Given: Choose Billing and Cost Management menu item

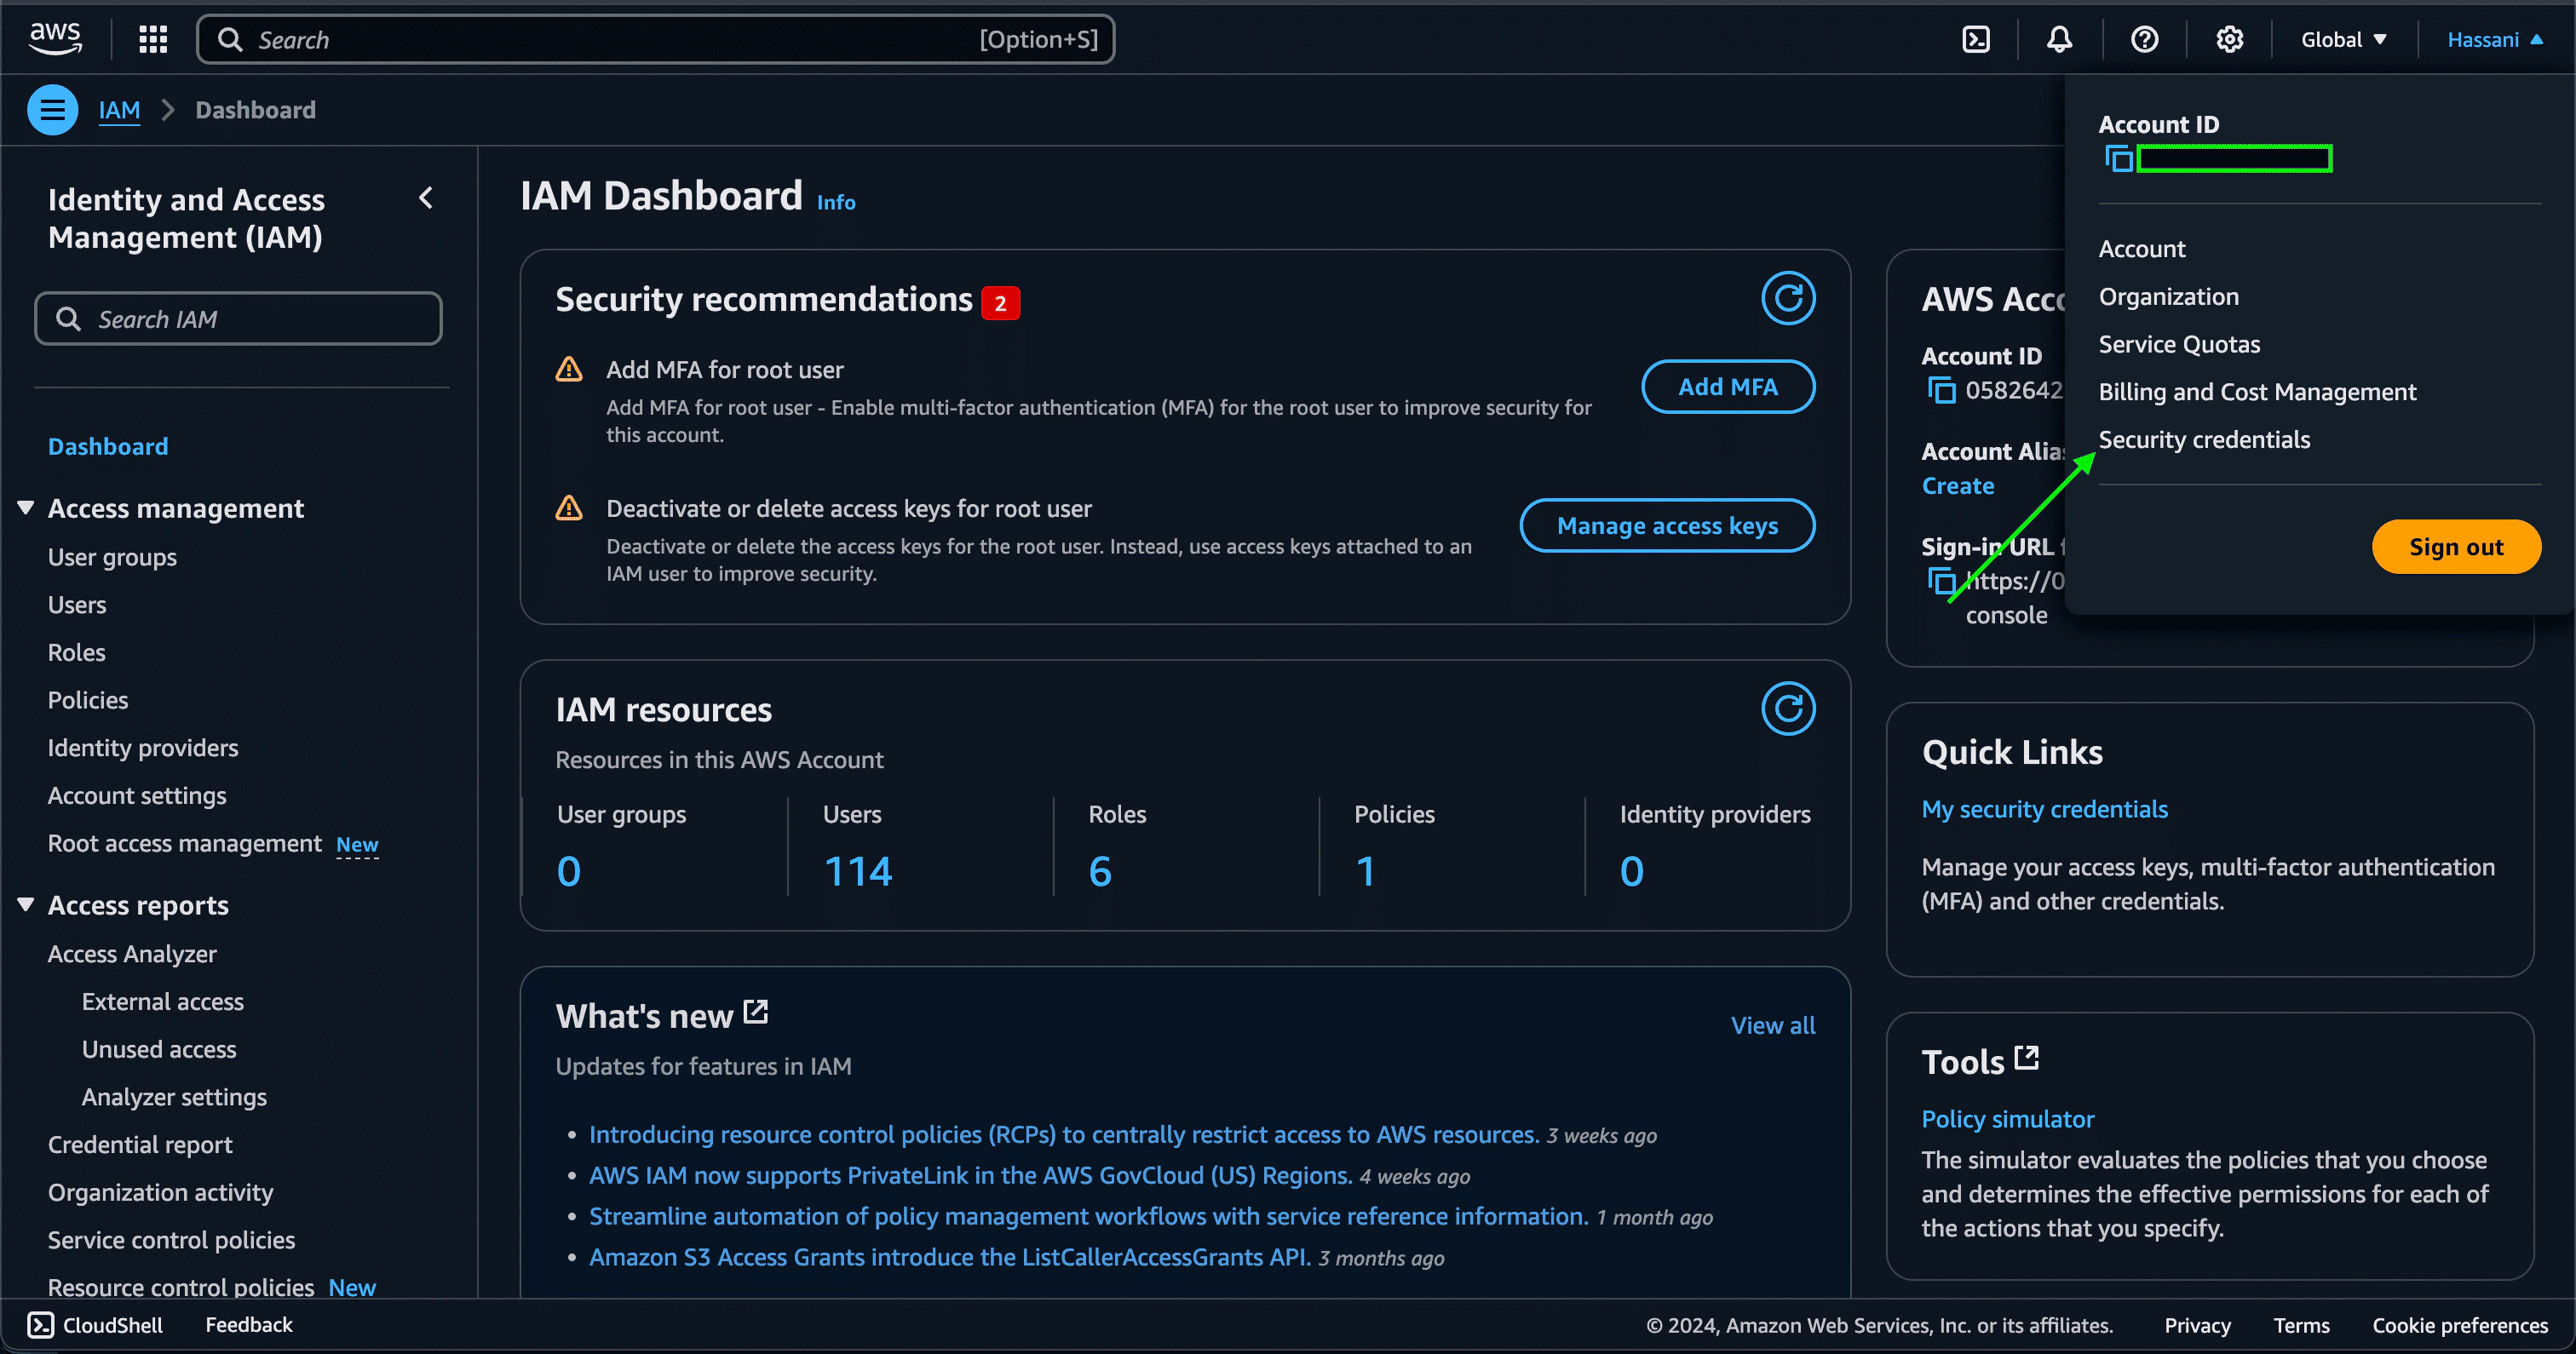Looking at the screenshot, I should tap(2257, 392).
